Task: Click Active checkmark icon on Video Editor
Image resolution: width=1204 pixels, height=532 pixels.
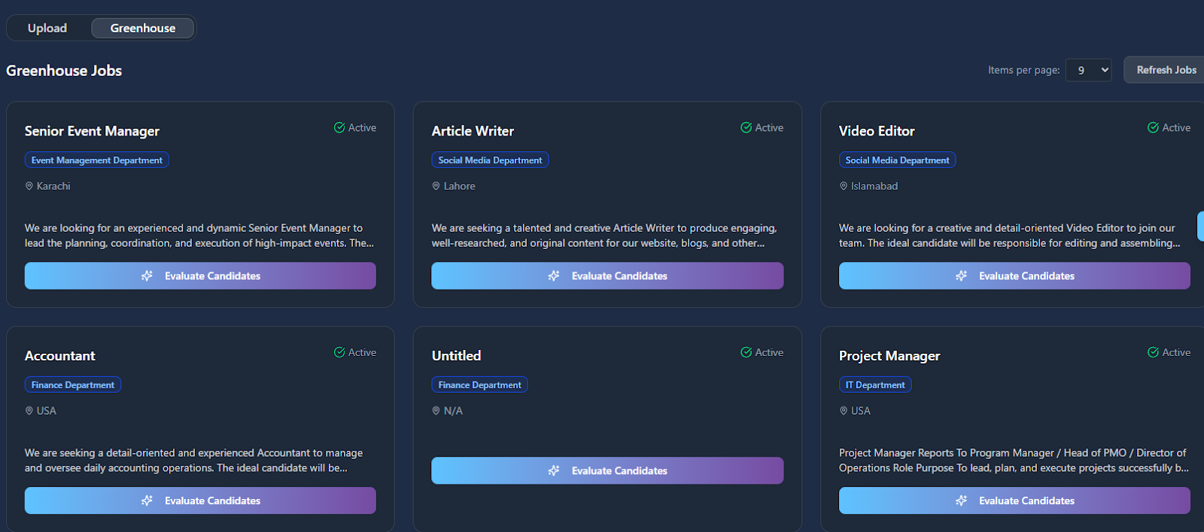Action: pos(1153,128)
